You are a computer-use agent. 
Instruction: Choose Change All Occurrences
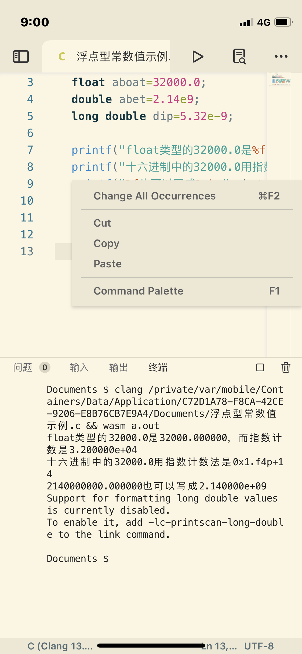coord(155,196)
